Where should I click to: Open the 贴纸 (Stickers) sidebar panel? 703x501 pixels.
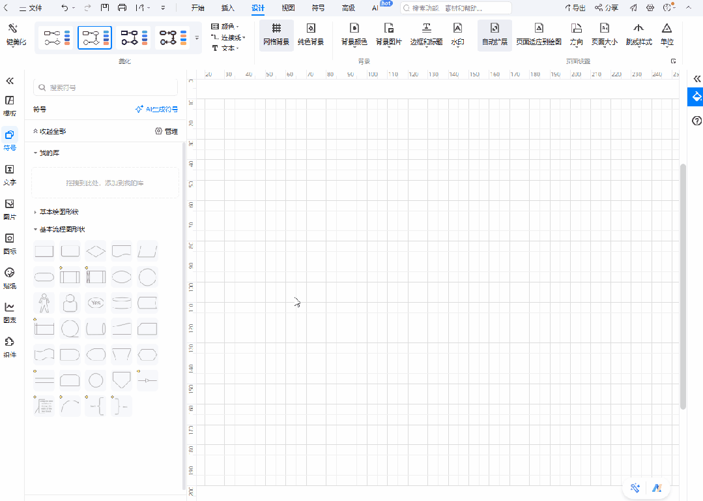tap(10, 277)
